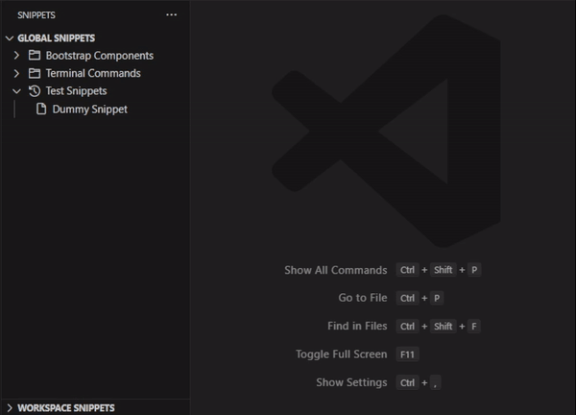Image resolution: width=576 pixels, height=415 pixels.
Task: Open the Snippets panel more actions menu
Action: pos(171,14)
